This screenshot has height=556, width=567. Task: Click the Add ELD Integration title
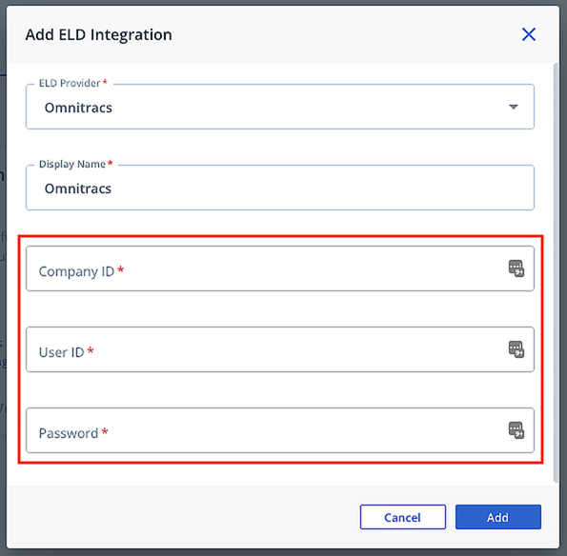tap(99, 34)
